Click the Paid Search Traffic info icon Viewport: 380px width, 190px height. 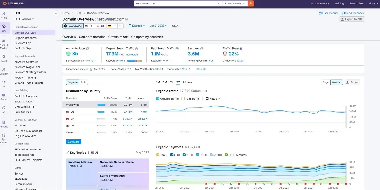[x=177, y=49]
